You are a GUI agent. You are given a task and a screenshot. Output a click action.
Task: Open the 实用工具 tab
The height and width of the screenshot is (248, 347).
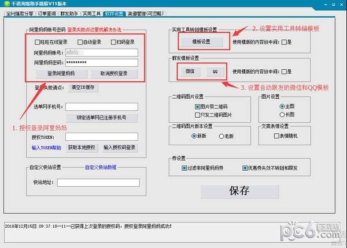tap(91, 13)
